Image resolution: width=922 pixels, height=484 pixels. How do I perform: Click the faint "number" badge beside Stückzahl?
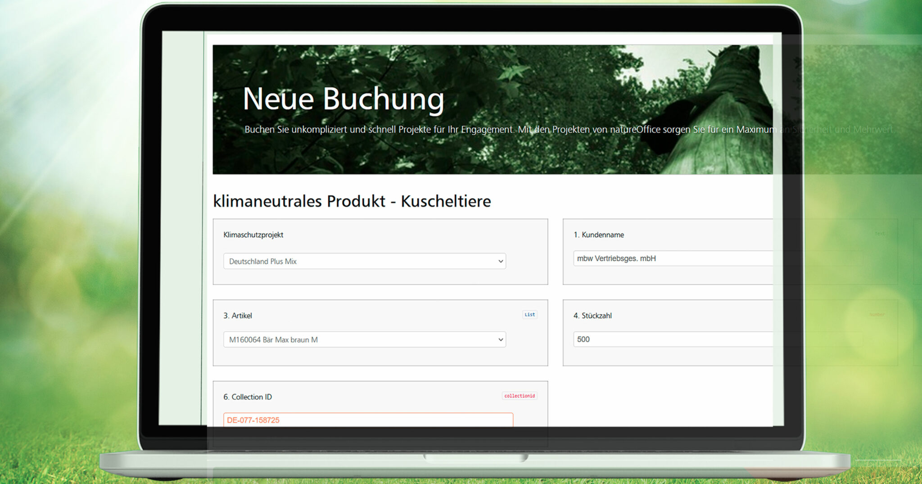coord(877,315)
